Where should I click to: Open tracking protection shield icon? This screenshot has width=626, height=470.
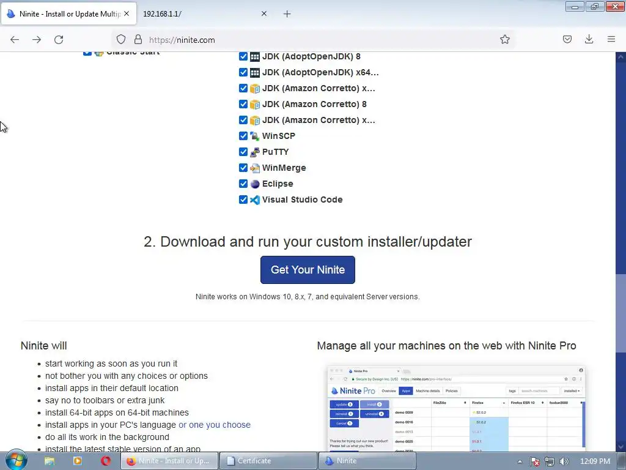121,40
